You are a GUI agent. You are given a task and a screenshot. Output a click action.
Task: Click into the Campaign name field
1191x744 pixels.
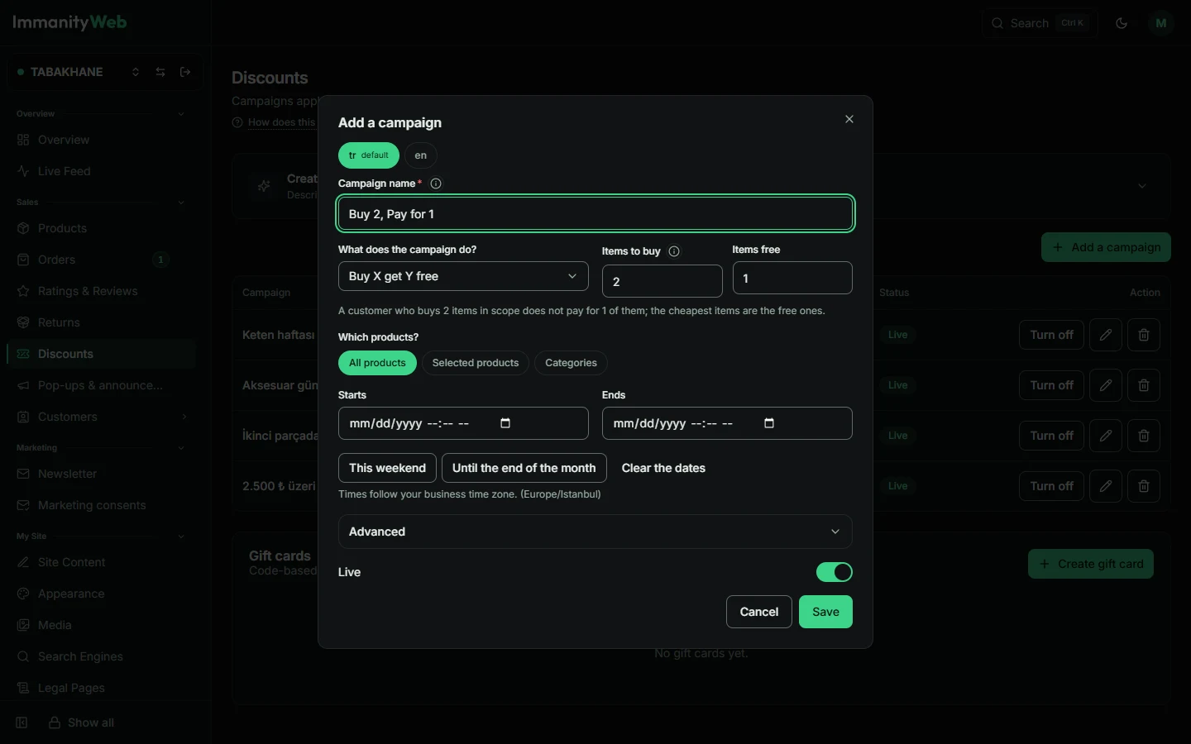(x=595, y=214)
